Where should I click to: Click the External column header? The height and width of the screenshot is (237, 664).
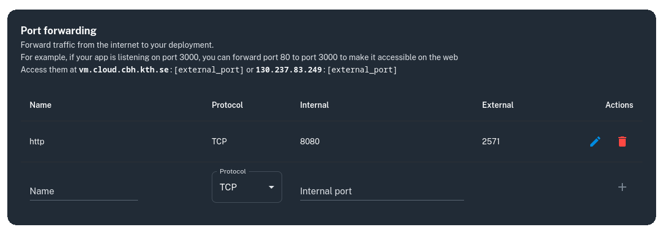point(497,105)
